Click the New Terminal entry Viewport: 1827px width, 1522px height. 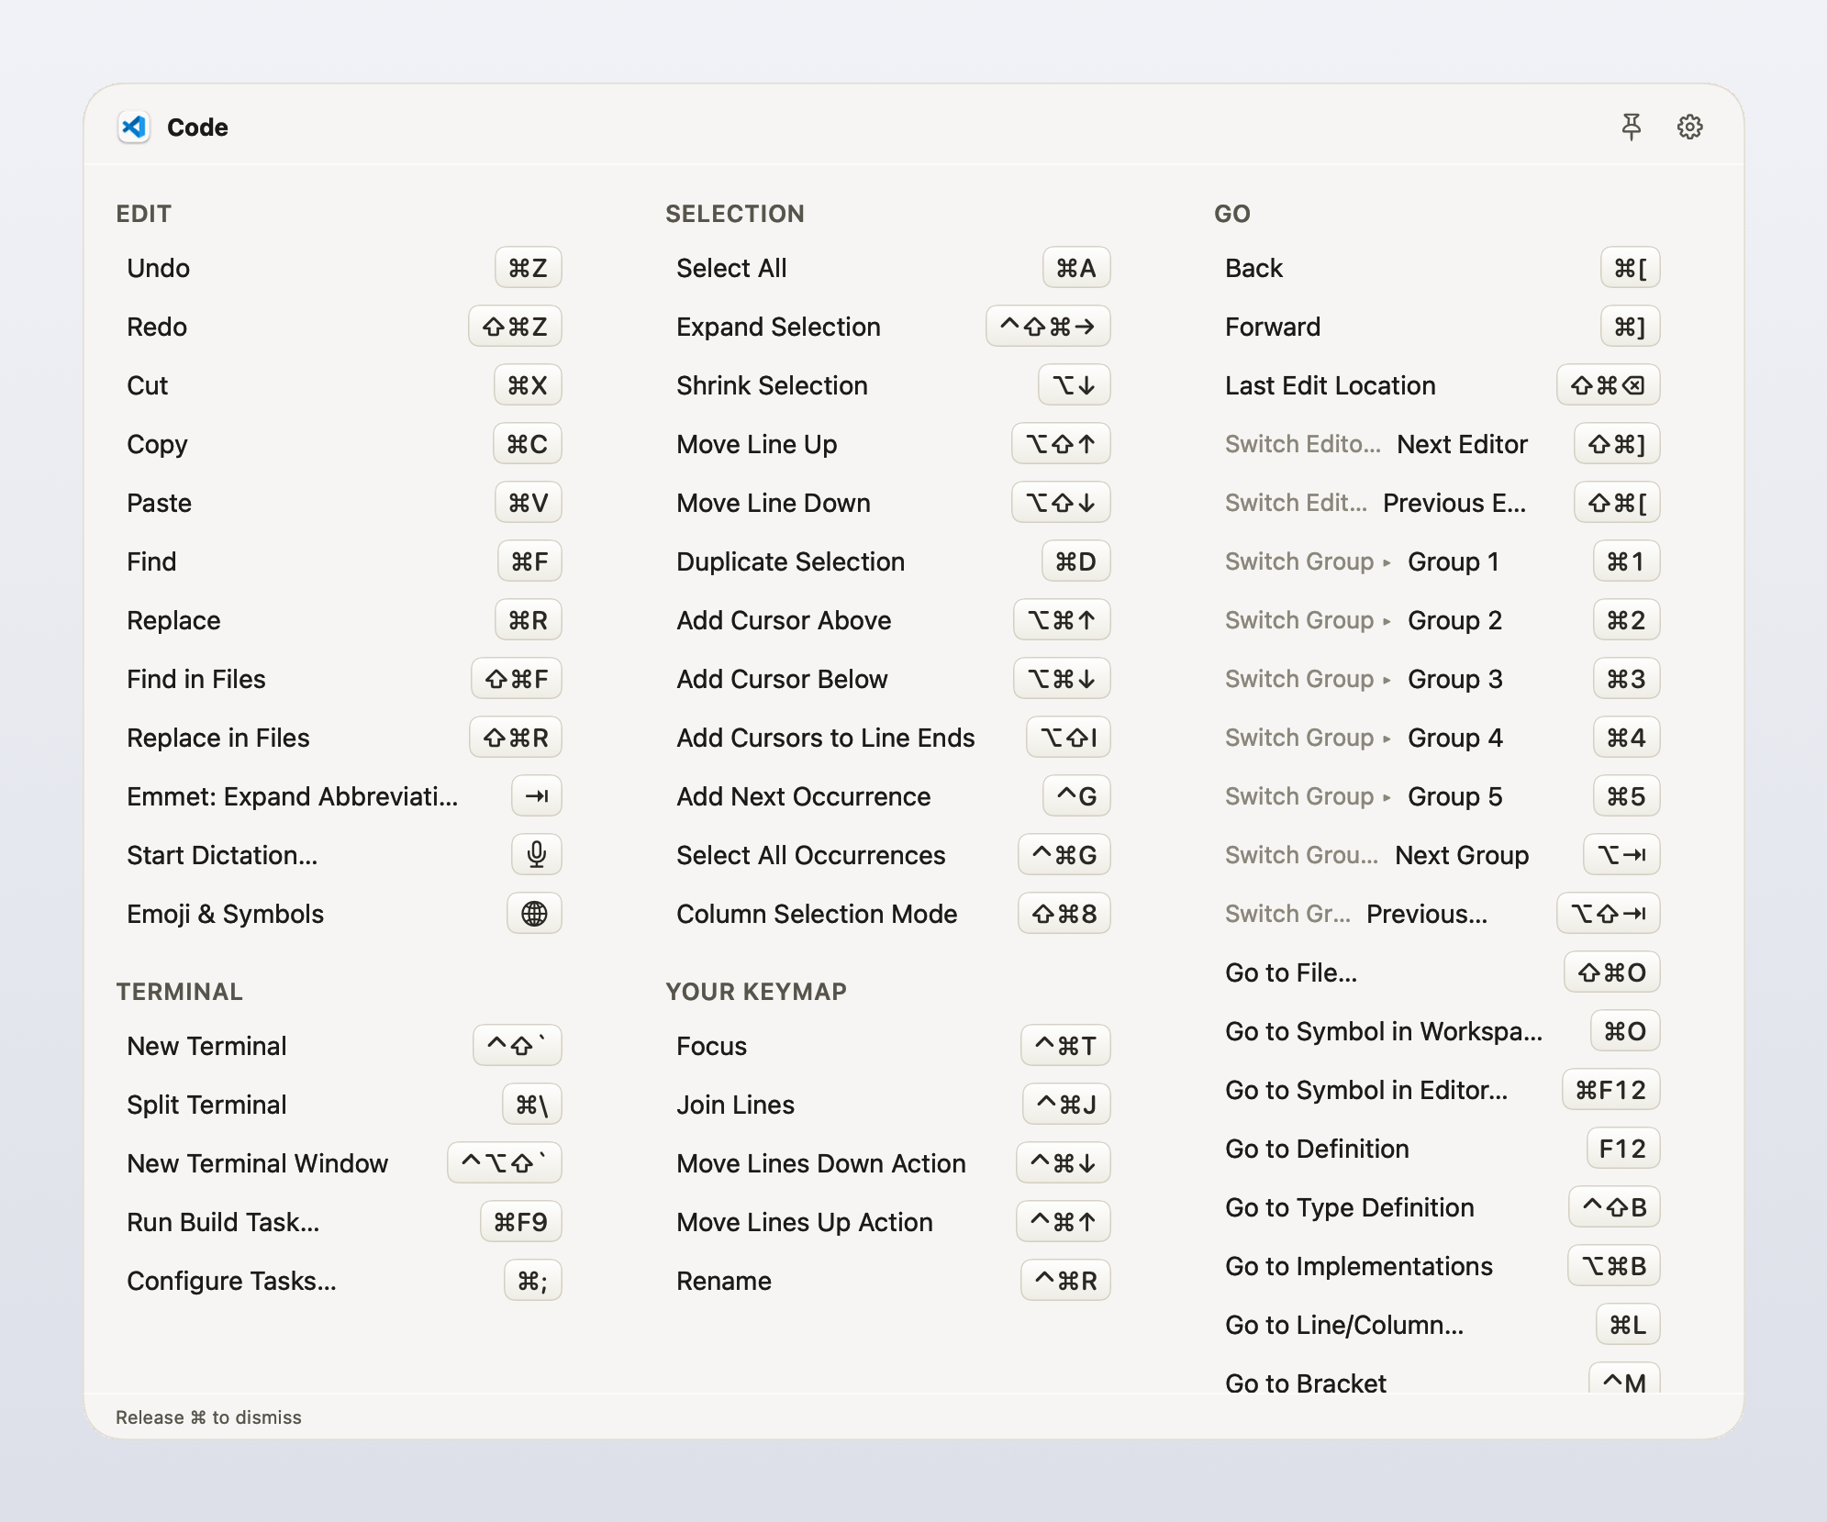340,1046
